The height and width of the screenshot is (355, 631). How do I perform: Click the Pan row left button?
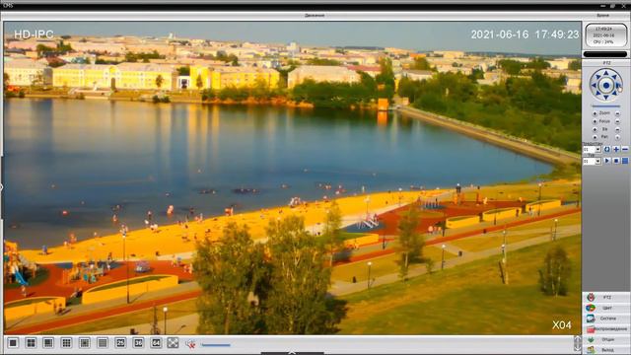595,137
